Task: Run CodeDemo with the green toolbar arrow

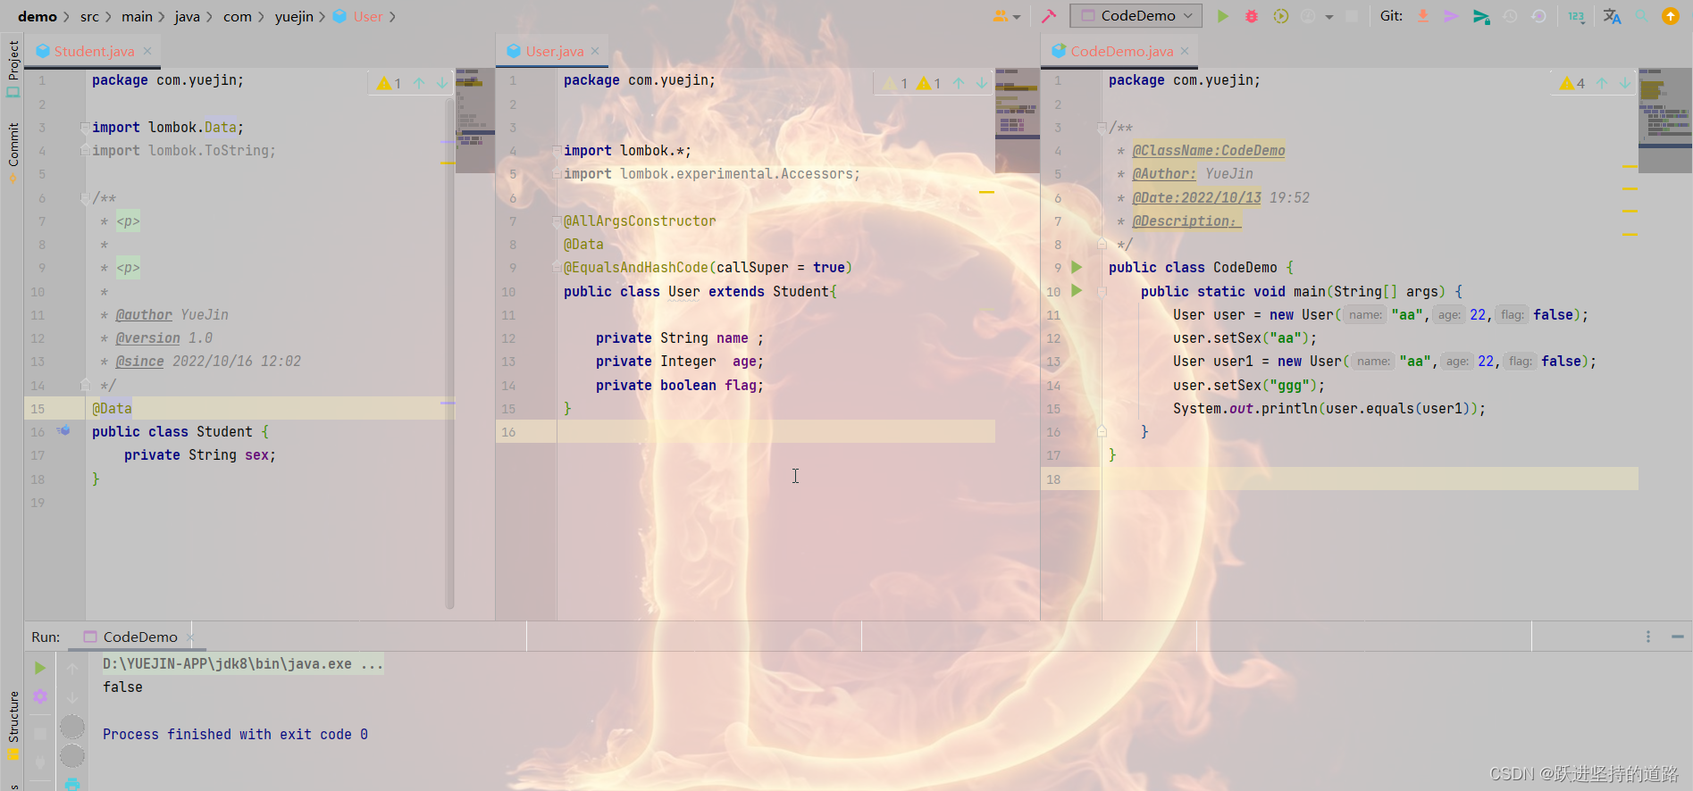Action: click(x=1223, y=16)
